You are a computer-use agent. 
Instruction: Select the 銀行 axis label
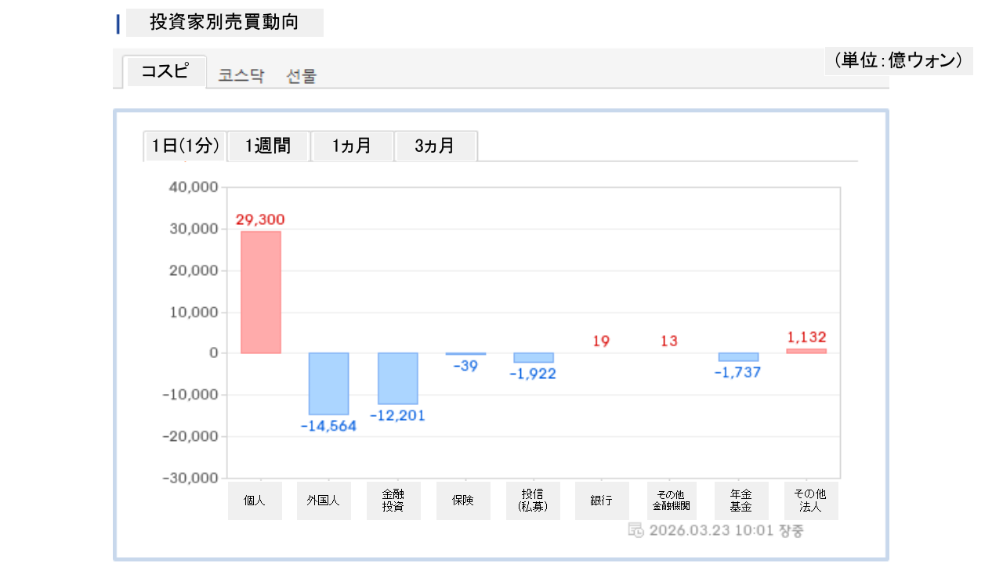pyautogui.click(x=602, y=501)
